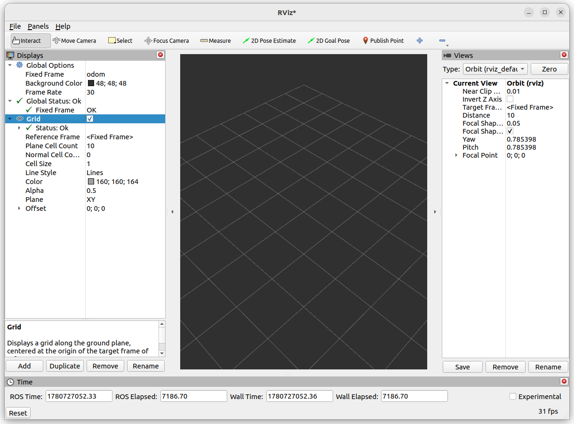Click the Global Options gear icon
574x424 pixels.
coord(19,65)
